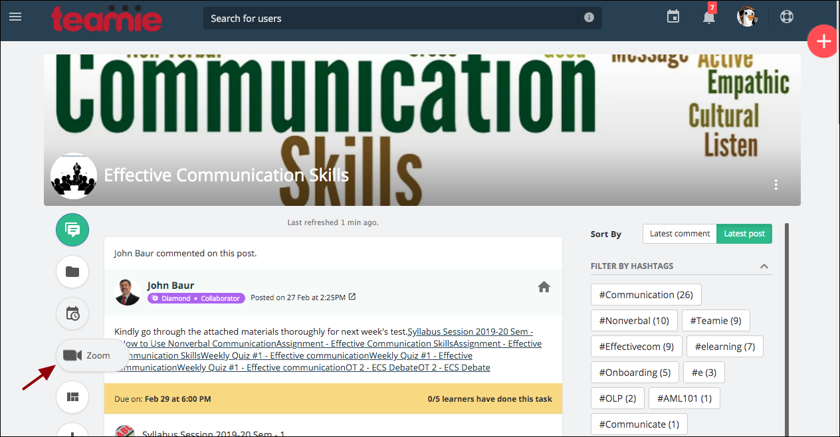This screenshot has width=840, height=437.
Task: Filter by #Teamie (9) hashtag
Action: tap(716, 321)
